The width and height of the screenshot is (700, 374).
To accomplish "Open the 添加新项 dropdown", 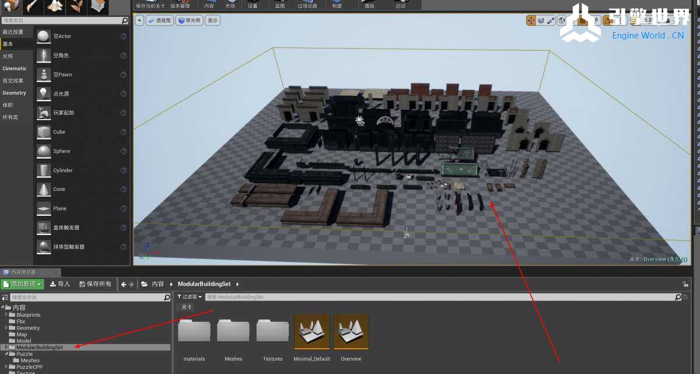I will 22,284.
